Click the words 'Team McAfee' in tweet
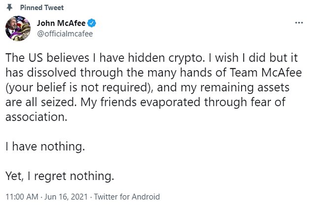This screenshot has height=209, width=312. pyautogui.click(x=266, y=72)
